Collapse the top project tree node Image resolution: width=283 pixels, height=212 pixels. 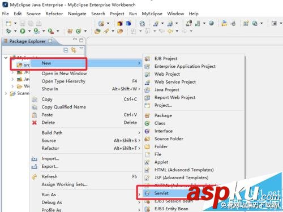point(6,58)
